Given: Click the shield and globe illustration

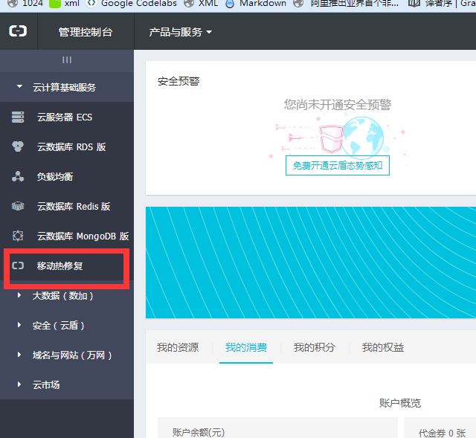Looking at the screenshot, I should pos(338,137).
